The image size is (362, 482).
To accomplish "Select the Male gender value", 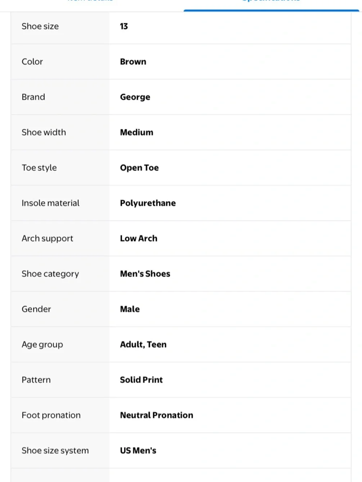I will pos(130,309).
